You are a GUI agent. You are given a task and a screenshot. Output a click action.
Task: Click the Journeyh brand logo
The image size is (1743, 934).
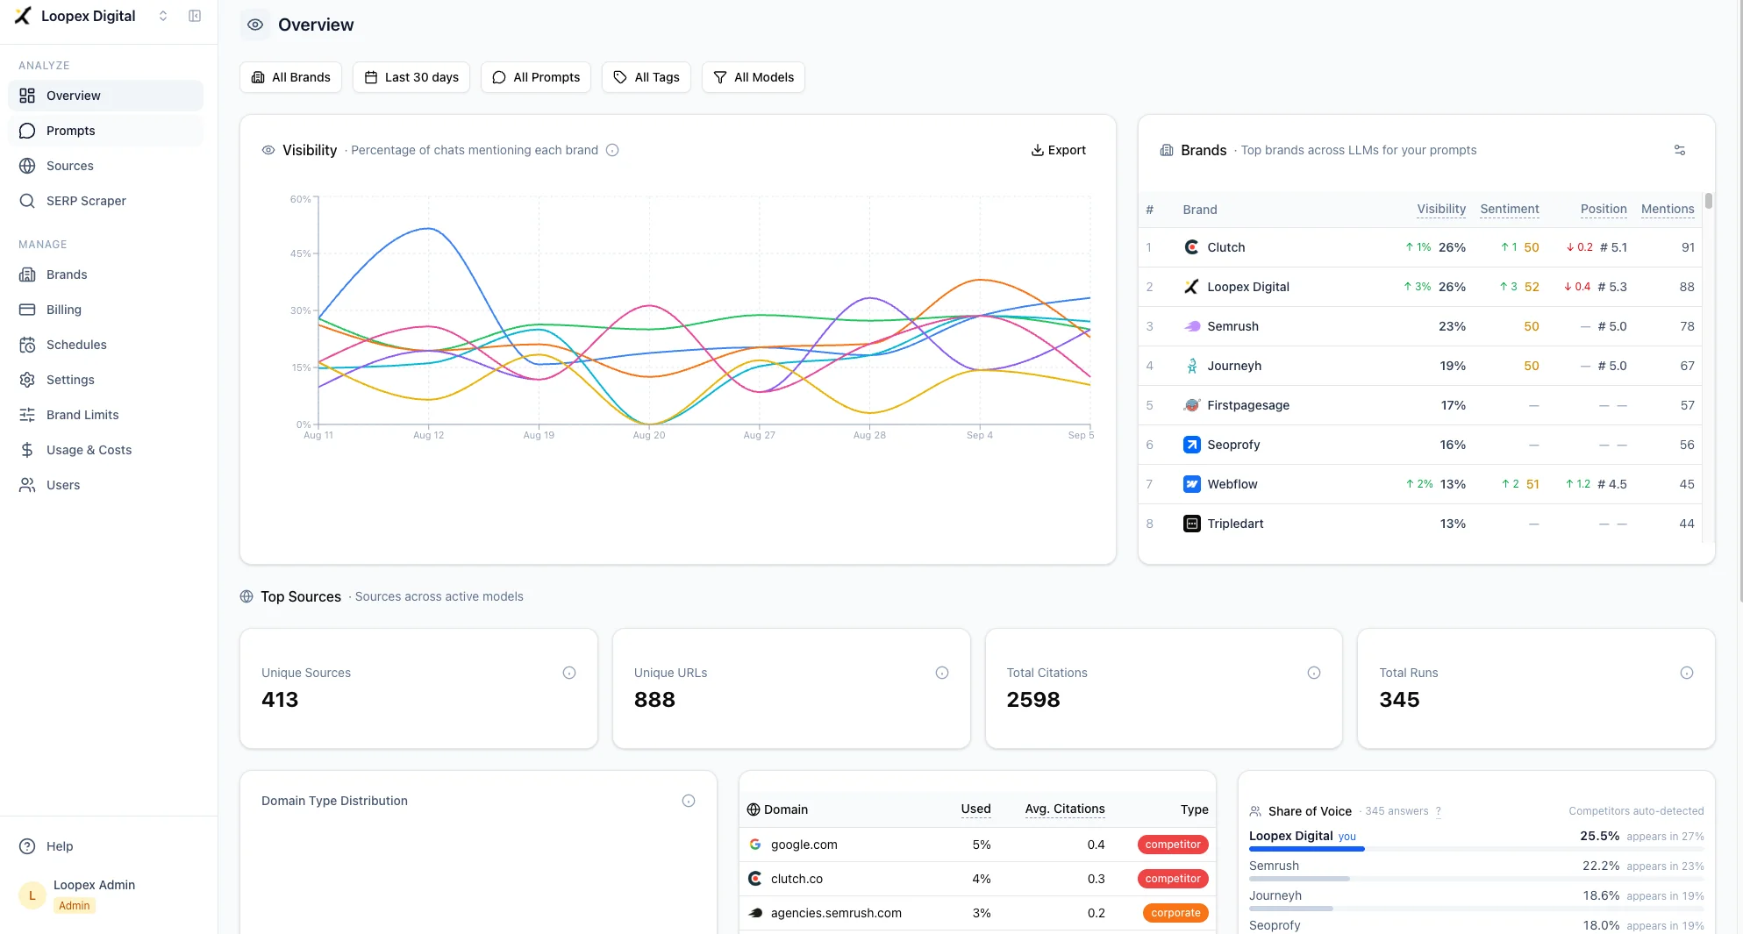[x=1191, y=366]
